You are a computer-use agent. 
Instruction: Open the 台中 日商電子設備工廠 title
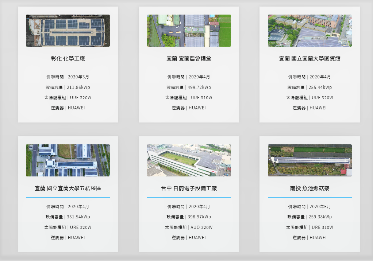[x=189, y=188]
